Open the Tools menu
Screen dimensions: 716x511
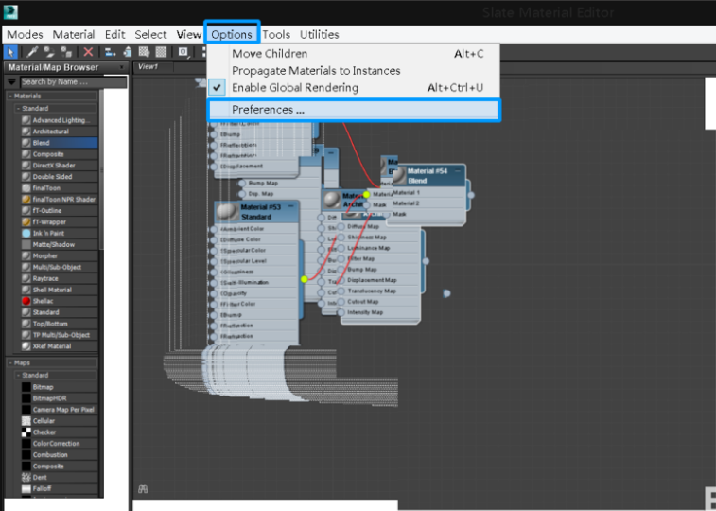pos(276,35)
